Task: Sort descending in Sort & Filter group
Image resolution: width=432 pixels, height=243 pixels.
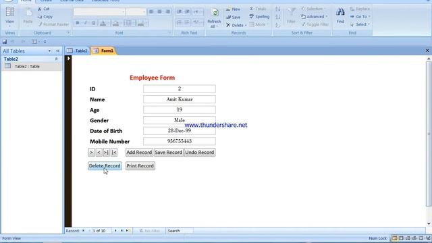Action: click(x=277, y=17)
